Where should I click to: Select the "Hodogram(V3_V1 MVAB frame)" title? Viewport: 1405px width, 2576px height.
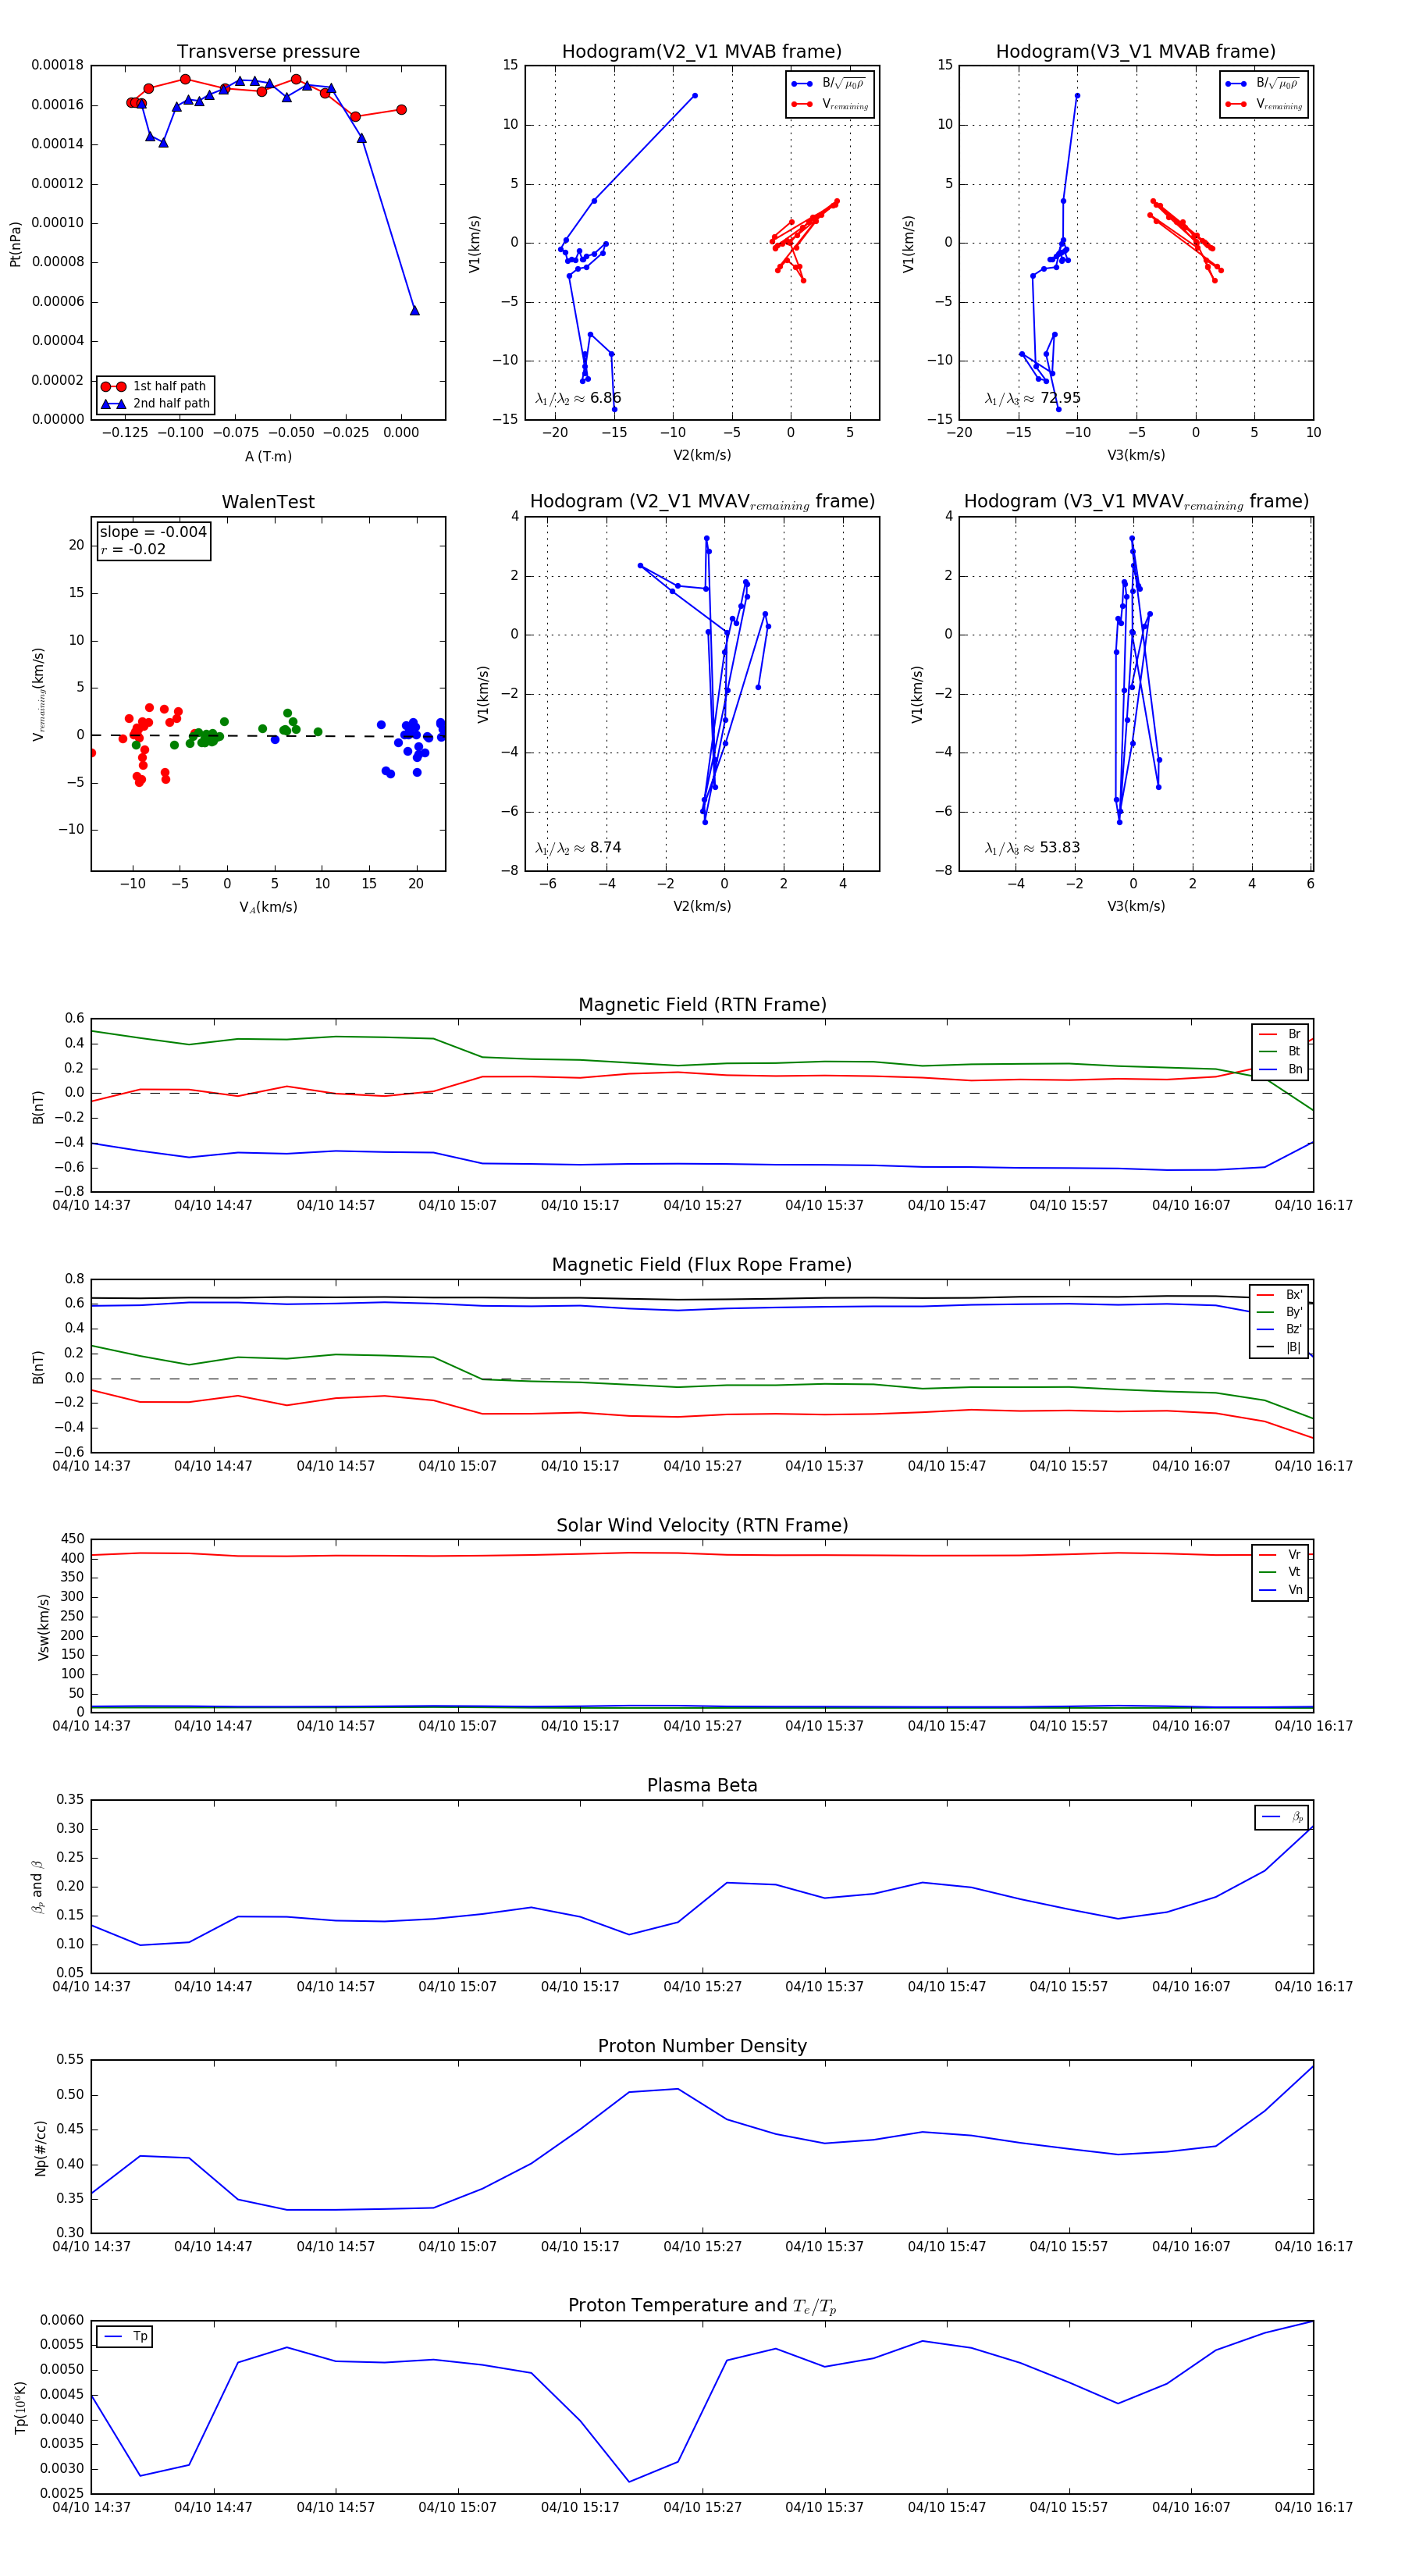click(1136, 52)
